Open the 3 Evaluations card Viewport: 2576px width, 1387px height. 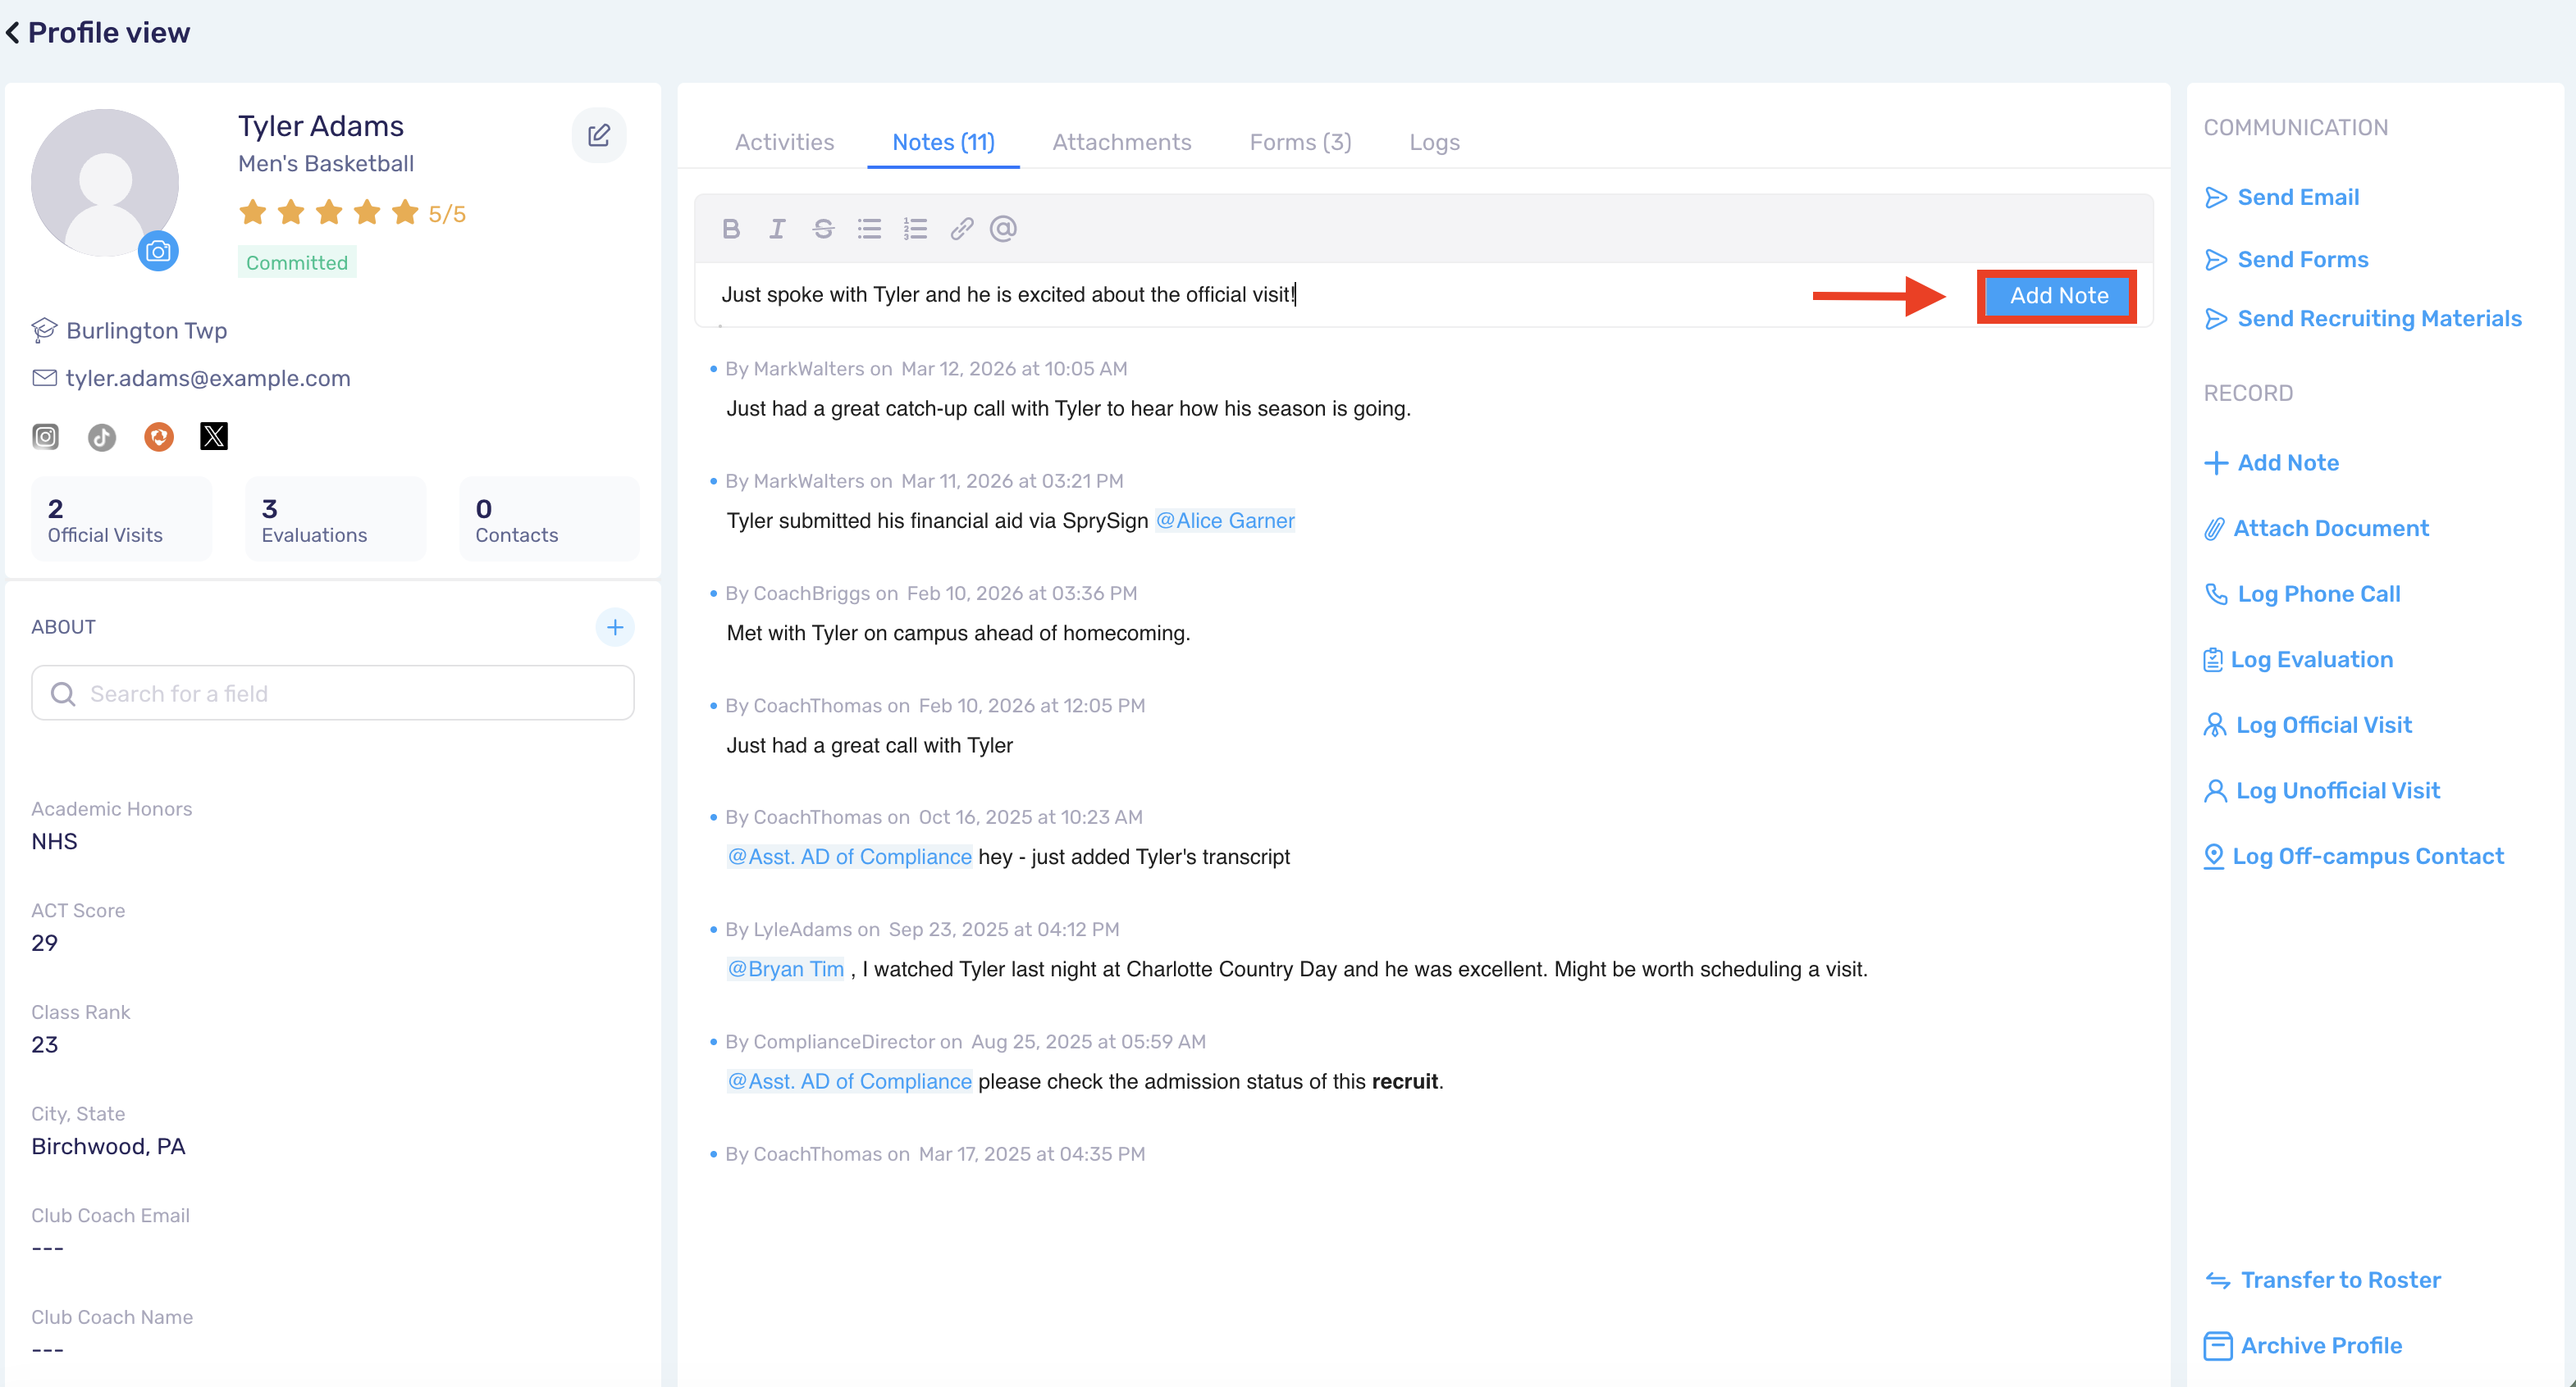coord(336,520)
